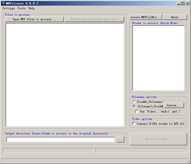Screen dimensions: 191x164
Task: Click inside the Tracks to extract list
Action: point(158,58)
